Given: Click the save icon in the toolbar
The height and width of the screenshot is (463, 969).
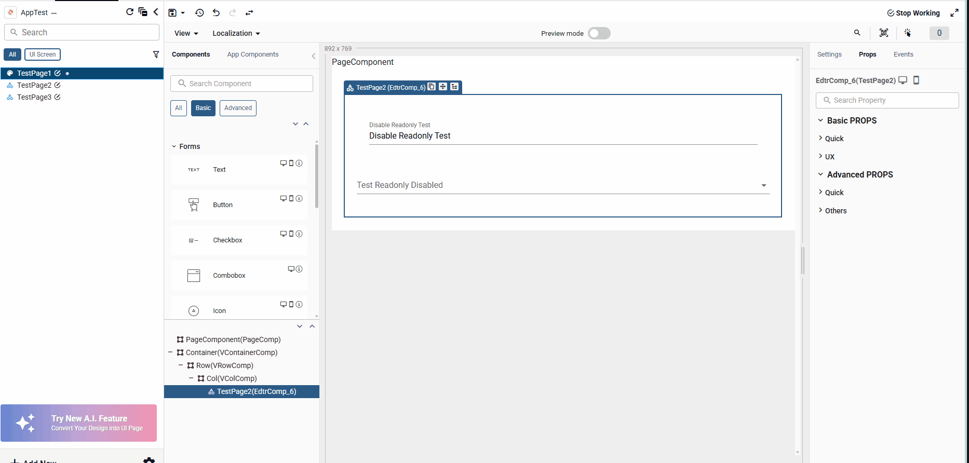Looking at the screenshot, I should coord(173,13).
